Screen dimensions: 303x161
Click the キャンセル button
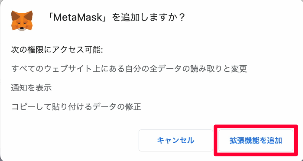pyautogui.click(x=176, y=140)
